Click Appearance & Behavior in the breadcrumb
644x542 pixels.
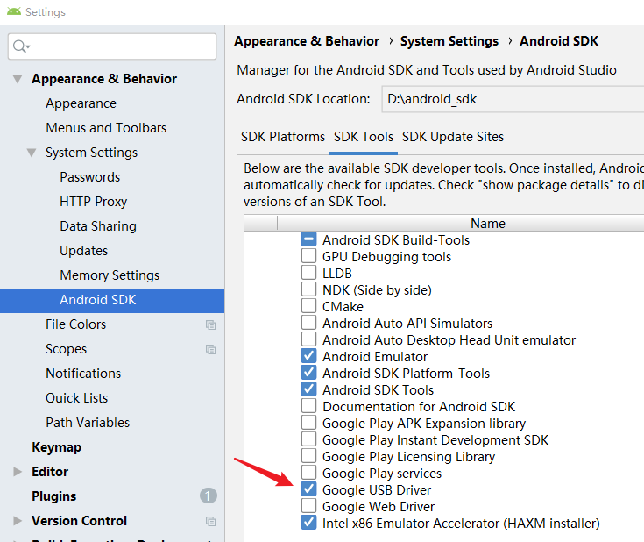click(x=307, y=41)
